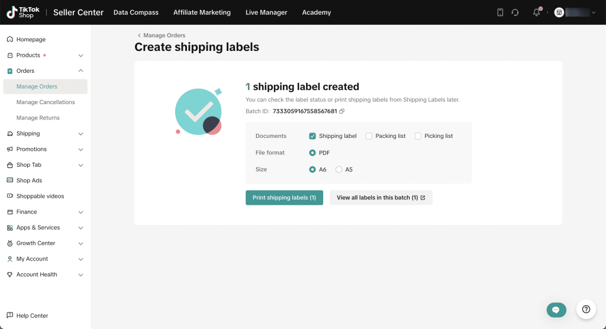Enable the Packing list checkbox

pos(369,136)
